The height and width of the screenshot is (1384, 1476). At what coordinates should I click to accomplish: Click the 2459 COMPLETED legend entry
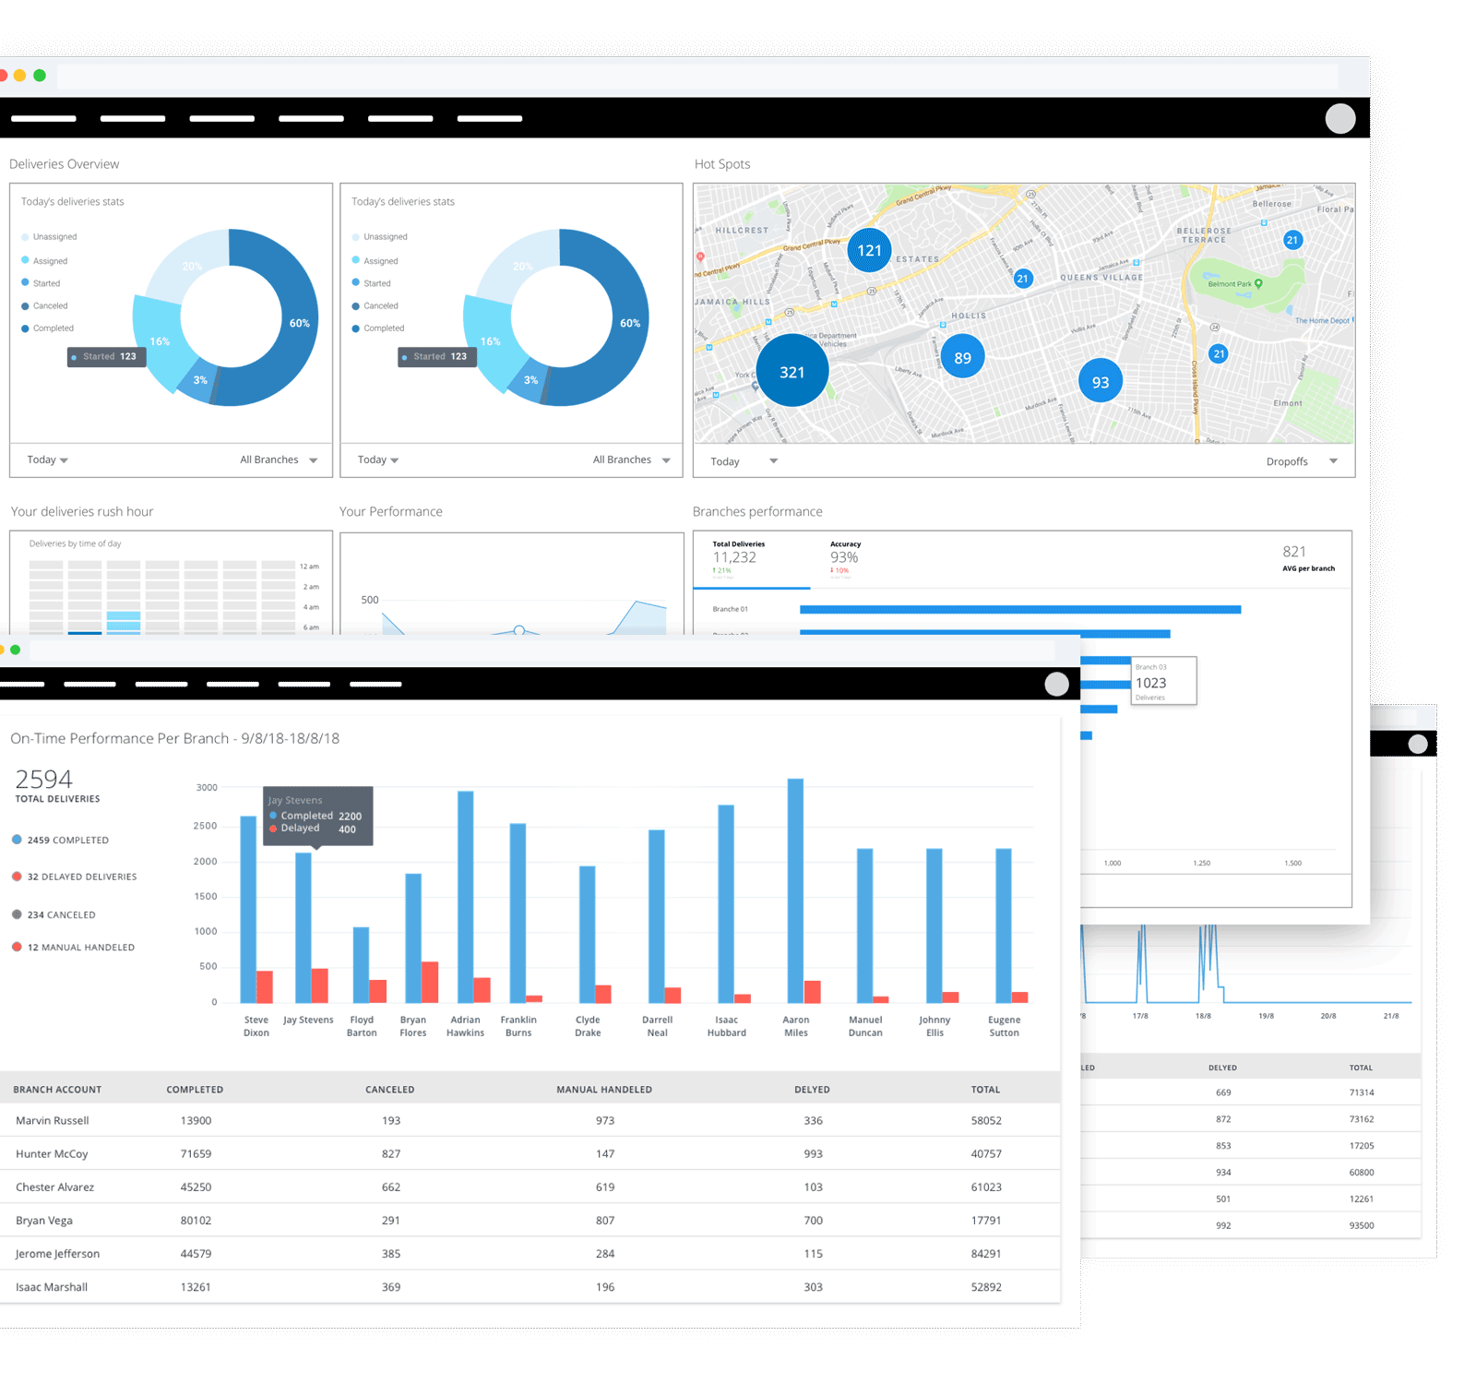click(61, 840)
